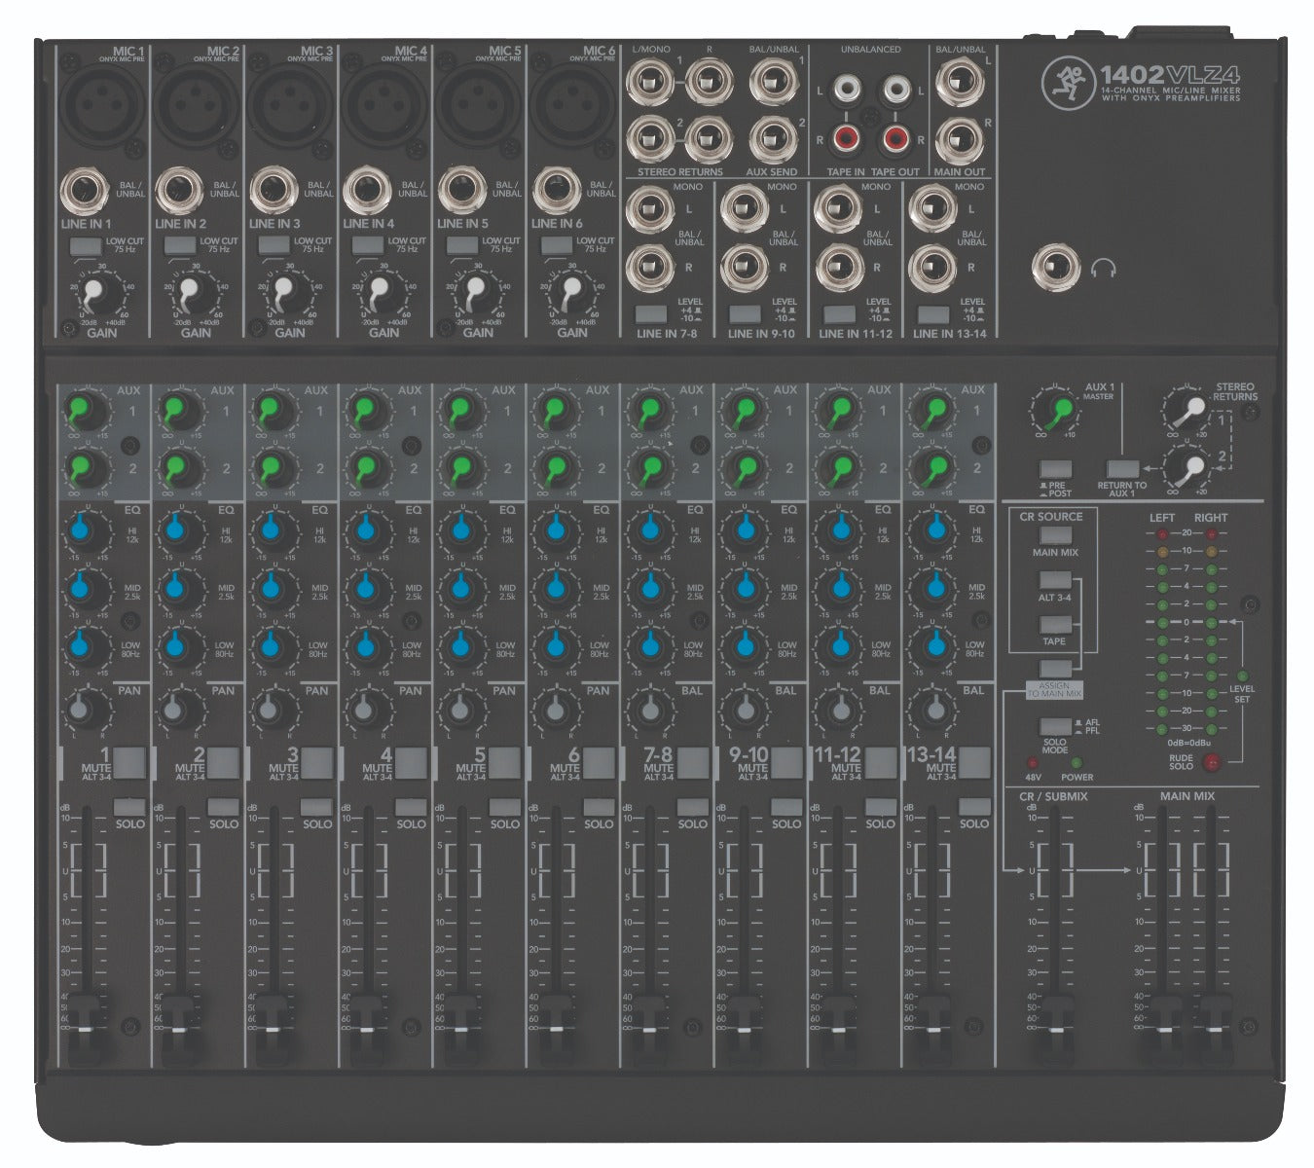Image resolution: width=1314 pixels, height=1168 pixels.
Task: Toggle the Line In 7-8 level switch
Action: 650,314
